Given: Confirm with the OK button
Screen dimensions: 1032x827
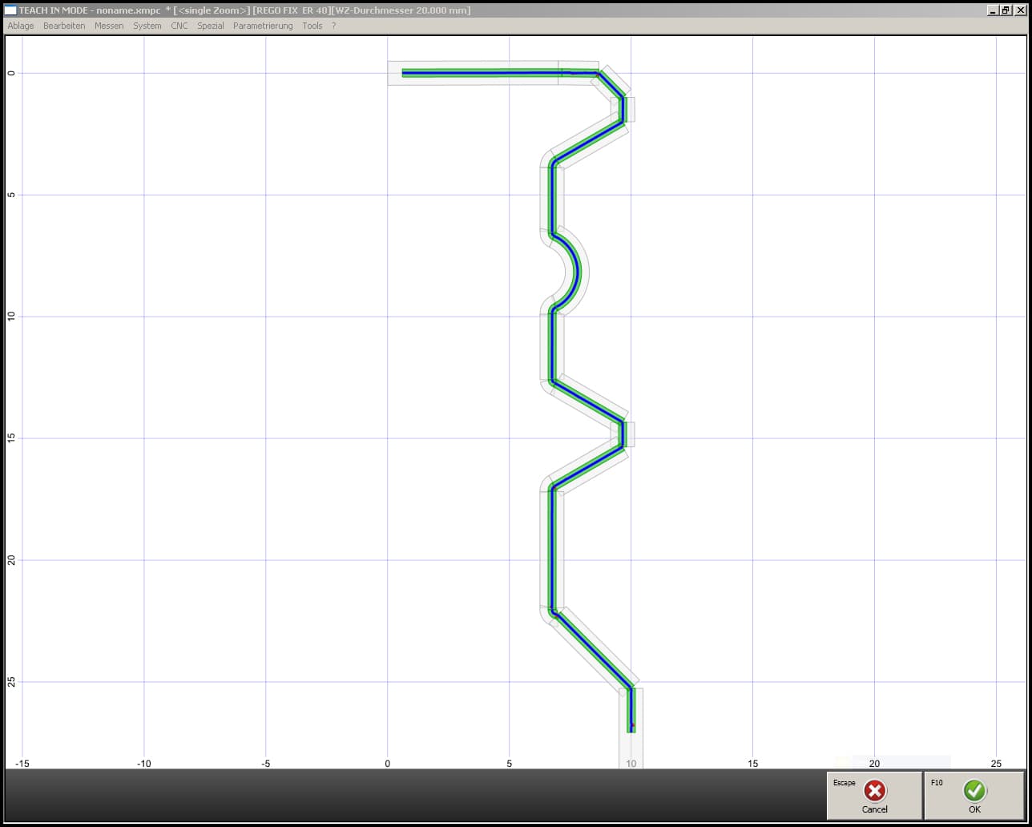Looking at the screenshot, I should click(x=974, y=796).
